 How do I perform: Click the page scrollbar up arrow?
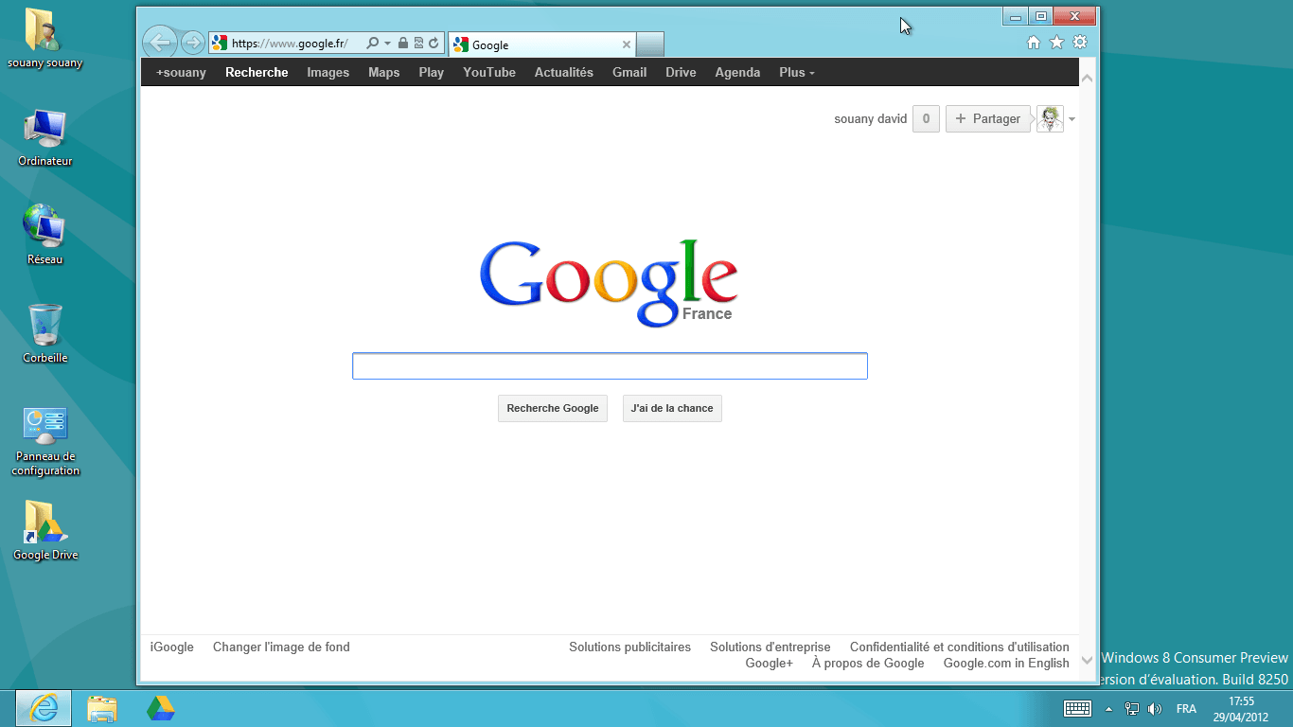coord(1088,79)
